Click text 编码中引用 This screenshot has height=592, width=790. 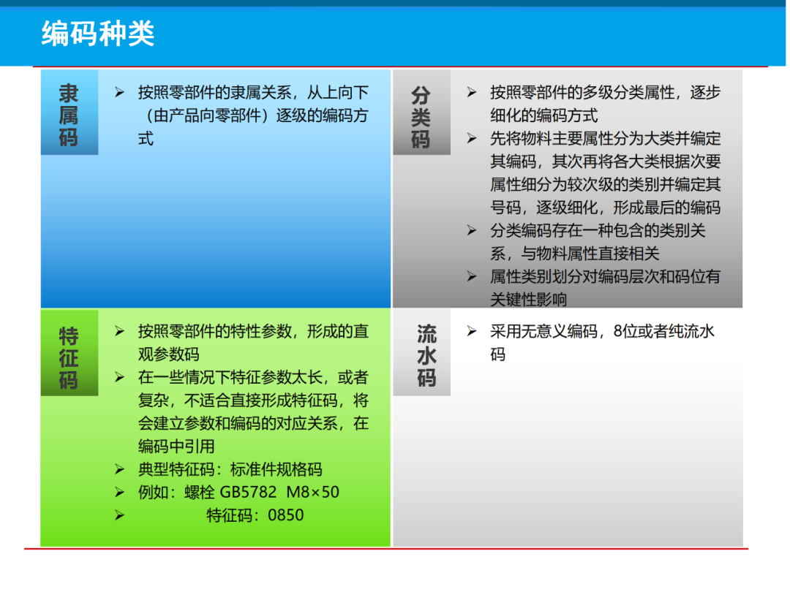[x=176, y=447]
